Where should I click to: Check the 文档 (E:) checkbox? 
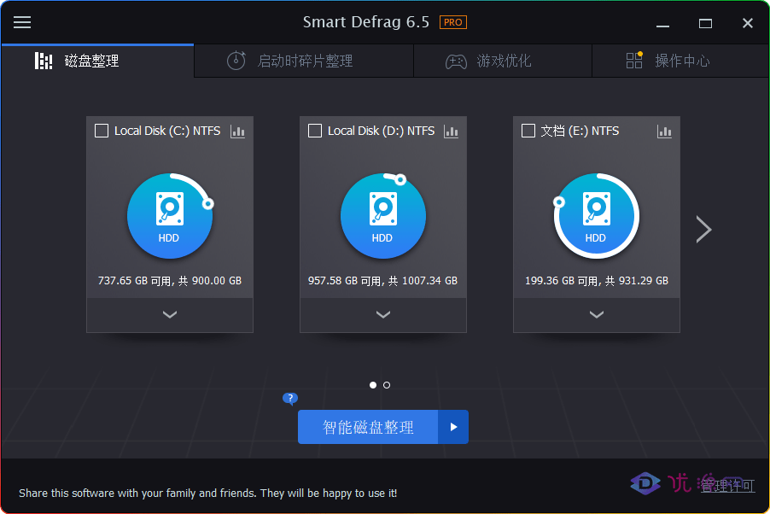tap(528, 131)
